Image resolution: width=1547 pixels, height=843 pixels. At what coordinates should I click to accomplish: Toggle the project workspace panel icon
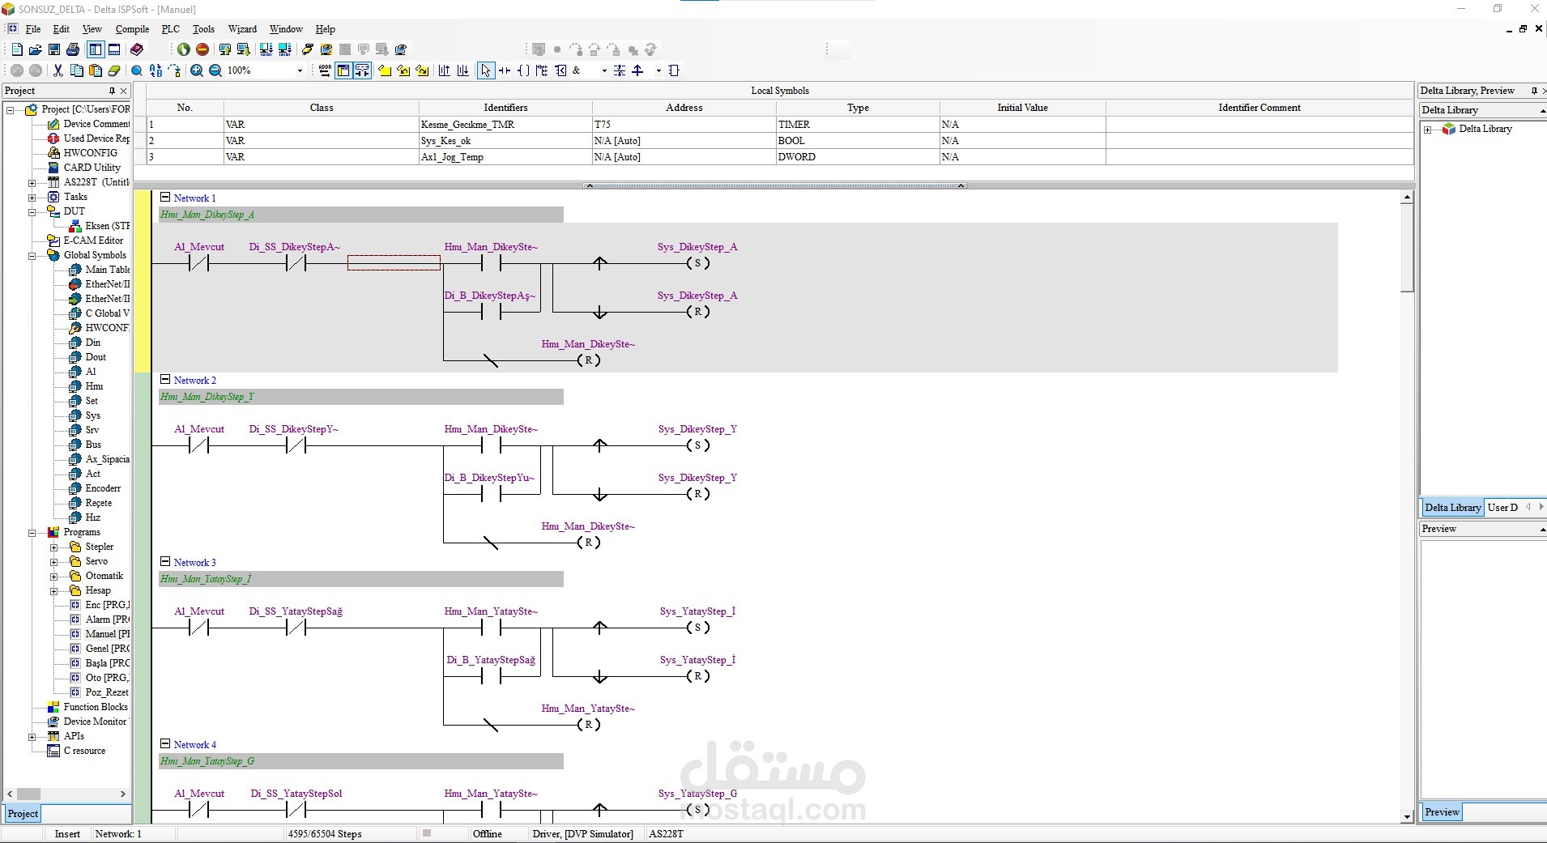click(x=96, y=49)
